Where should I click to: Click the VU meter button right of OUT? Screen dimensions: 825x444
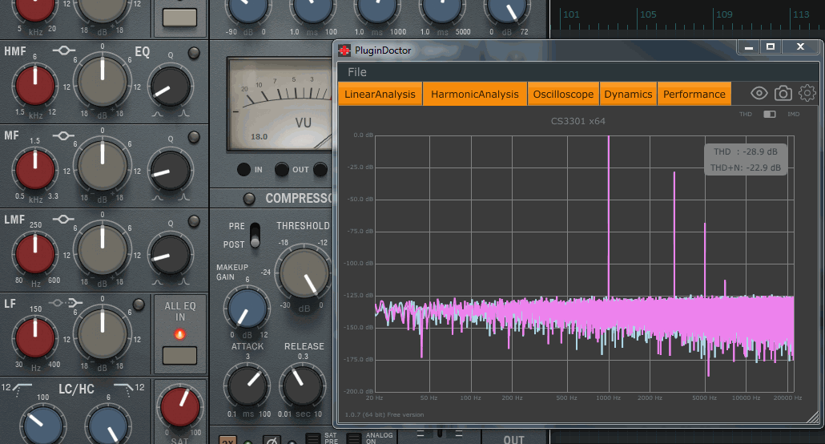coord(320,170)
